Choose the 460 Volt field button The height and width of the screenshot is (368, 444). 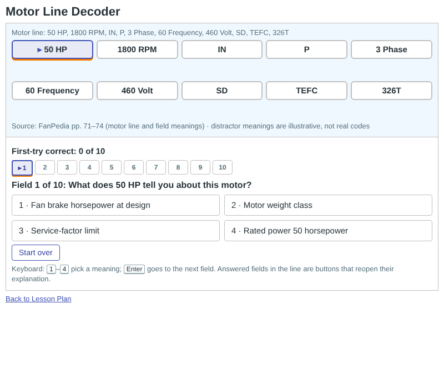pyautogui.click(x=137, y=91)
